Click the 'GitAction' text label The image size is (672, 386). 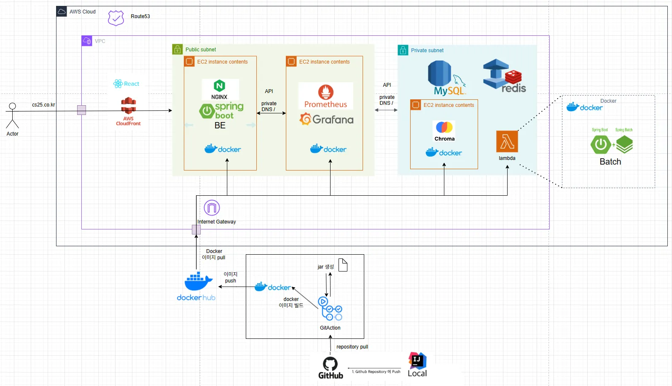330,328
